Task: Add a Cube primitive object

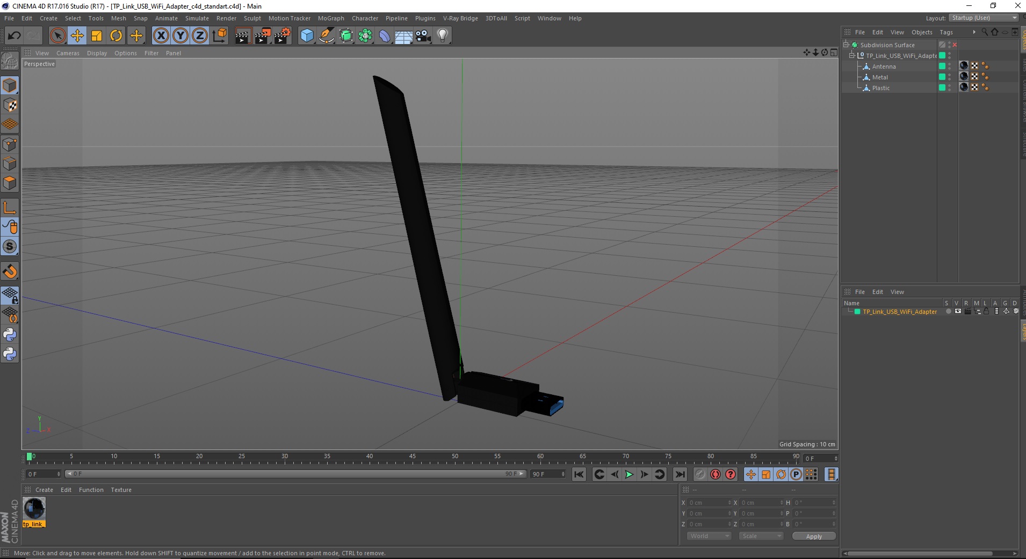Action: pos(307,36)
